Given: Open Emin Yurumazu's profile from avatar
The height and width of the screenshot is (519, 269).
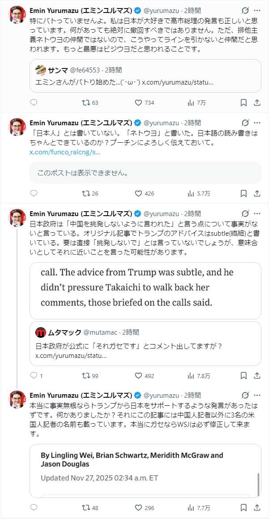Looking at the screenshot, I should (17, 15).
